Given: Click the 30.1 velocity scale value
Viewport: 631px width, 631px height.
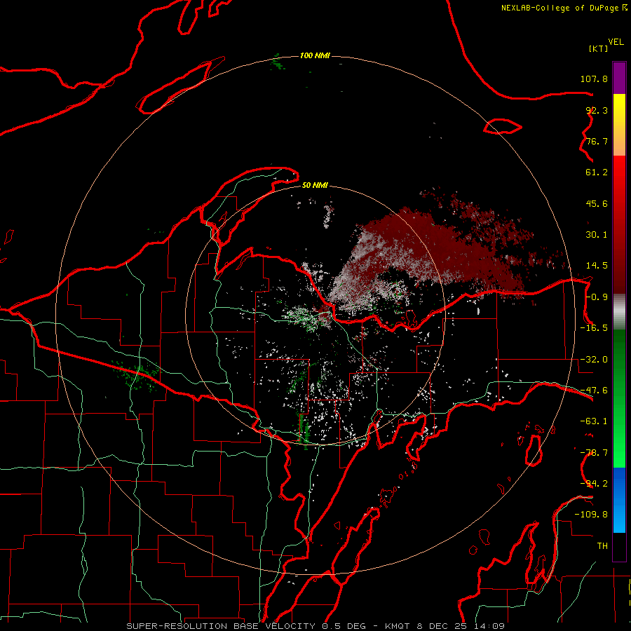Looking at the screenshot, I should tap(597, 235).
